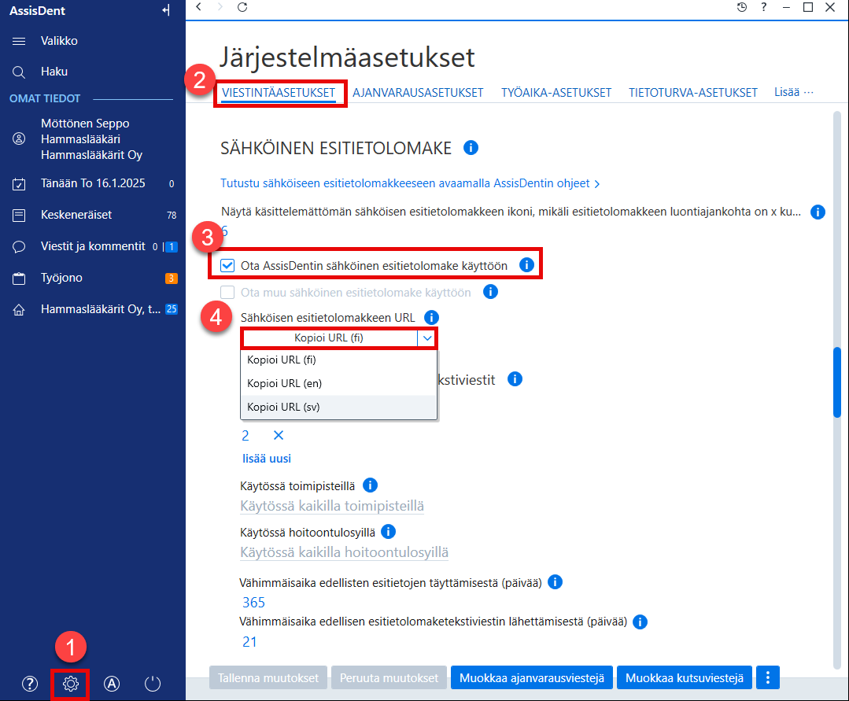
Task: Show info for Käytössä toimipisteillä
Action: point(371,485)
